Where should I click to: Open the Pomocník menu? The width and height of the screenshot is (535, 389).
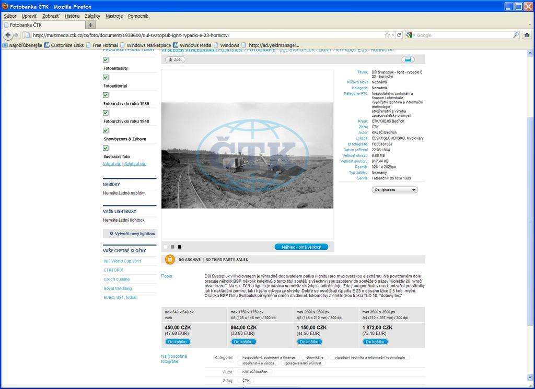pos(138,16)
